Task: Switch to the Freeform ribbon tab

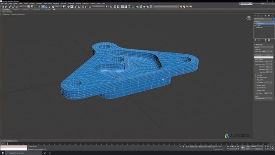Action: pos(15,9)
